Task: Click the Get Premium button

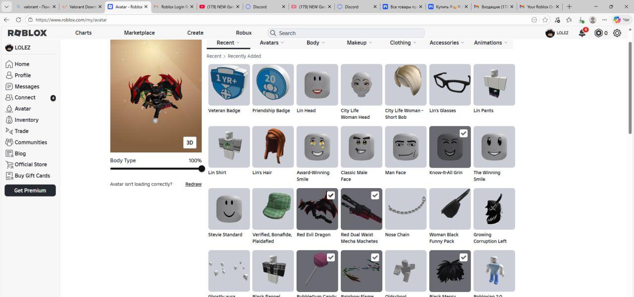Action: pos(30,191)
